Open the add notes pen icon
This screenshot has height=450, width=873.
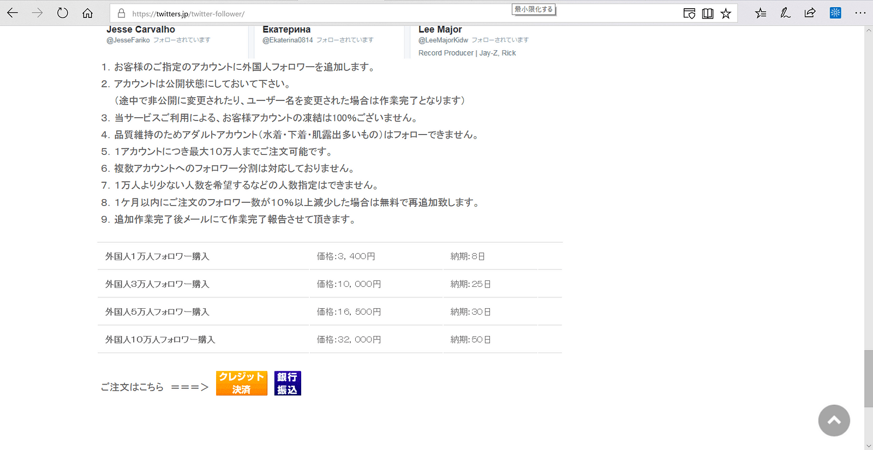pos(785,13)
